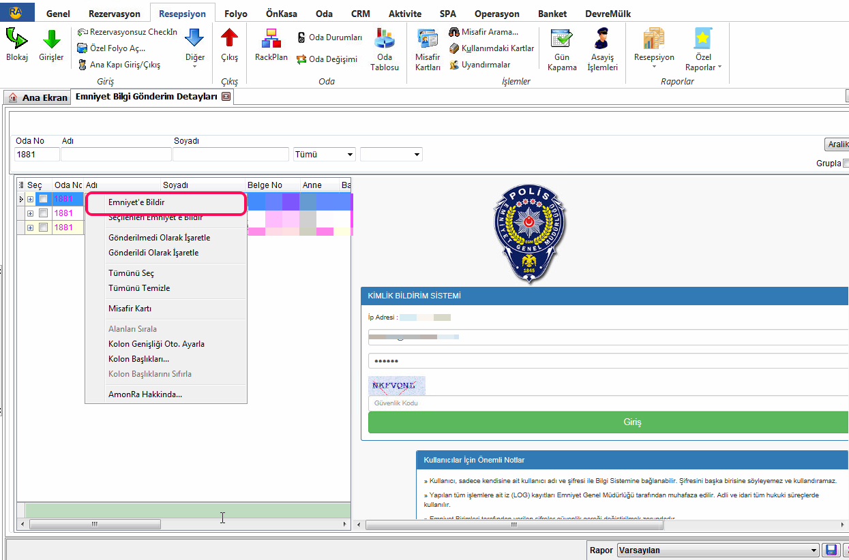Sort by the Soyadı column header
This screenshot has width=849, height=560.
pos(203,185)
